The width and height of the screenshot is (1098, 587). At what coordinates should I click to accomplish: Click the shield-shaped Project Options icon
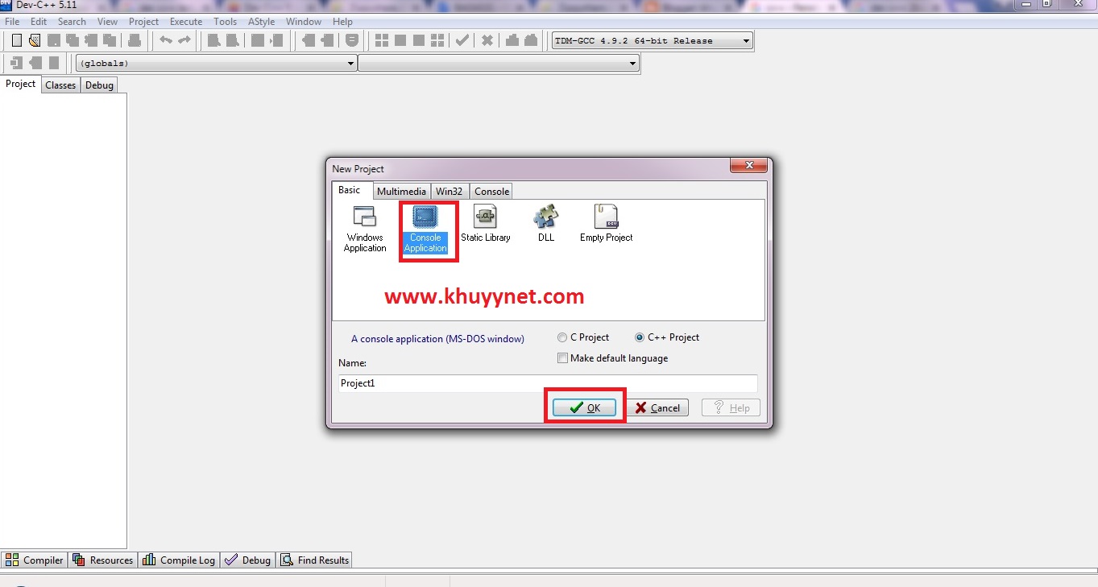click(x=352, y=40)
